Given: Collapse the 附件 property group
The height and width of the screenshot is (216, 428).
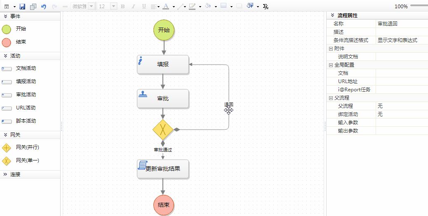Looking at the screenshot, I should 331,49.
